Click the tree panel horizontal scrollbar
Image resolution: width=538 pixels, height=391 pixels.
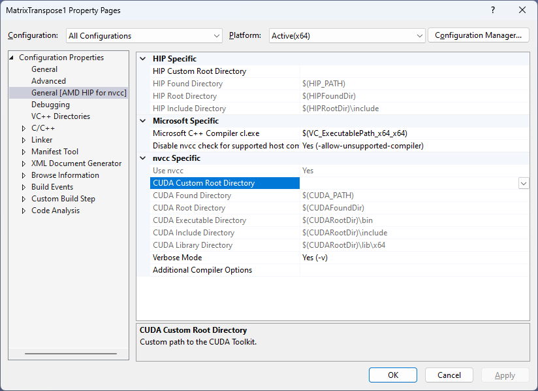tap(71, 354)
